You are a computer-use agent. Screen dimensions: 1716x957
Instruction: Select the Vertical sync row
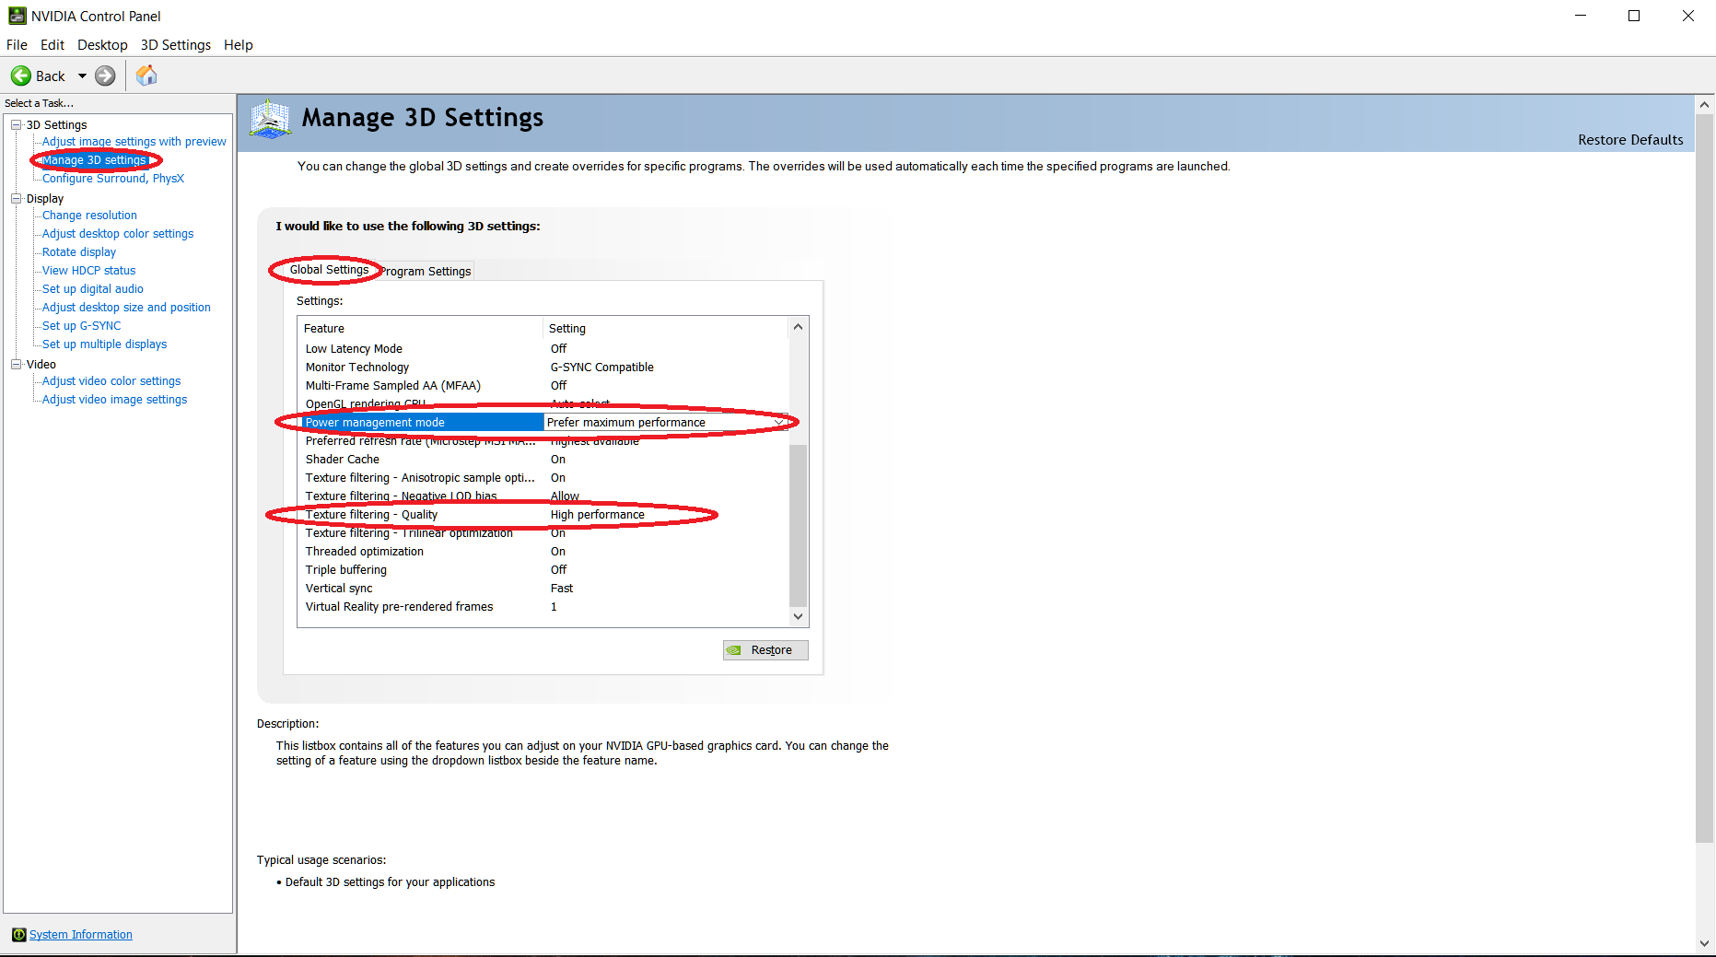point(543,589)
